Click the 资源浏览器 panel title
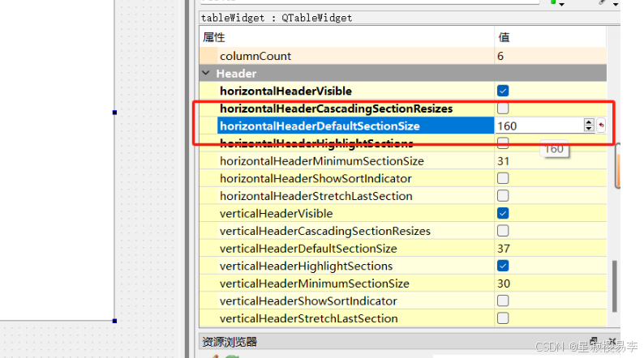 (x=230, y=342)
